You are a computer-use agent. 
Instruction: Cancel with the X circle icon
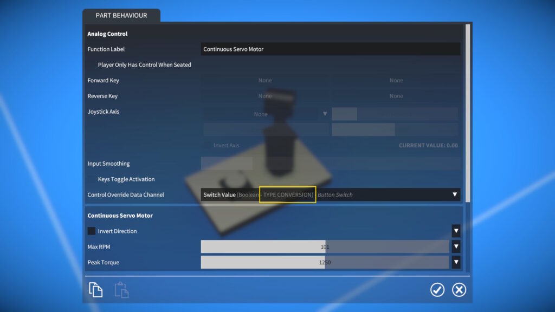click(459, 290)
